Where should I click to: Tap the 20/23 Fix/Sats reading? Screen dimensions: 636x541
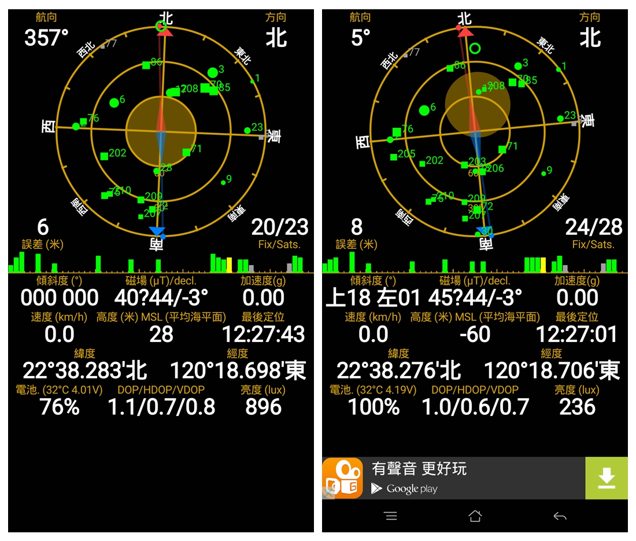point(280,227)
